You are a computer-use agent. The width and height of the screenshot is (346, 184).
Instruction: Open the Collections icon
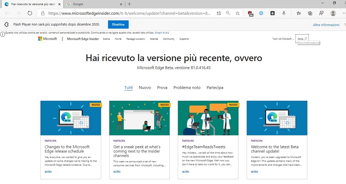310,13
